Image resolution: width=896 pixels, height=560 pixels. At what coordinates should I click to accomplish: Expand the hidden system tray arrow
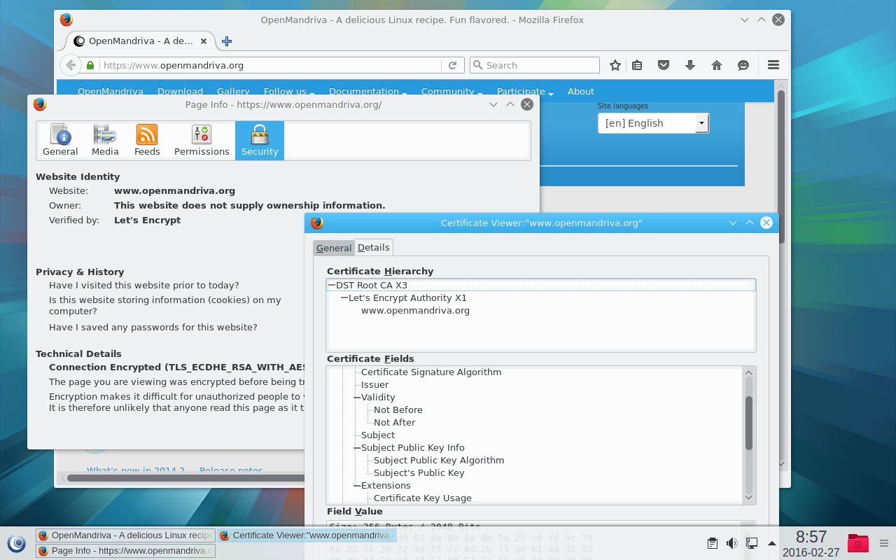pos(772,543)
